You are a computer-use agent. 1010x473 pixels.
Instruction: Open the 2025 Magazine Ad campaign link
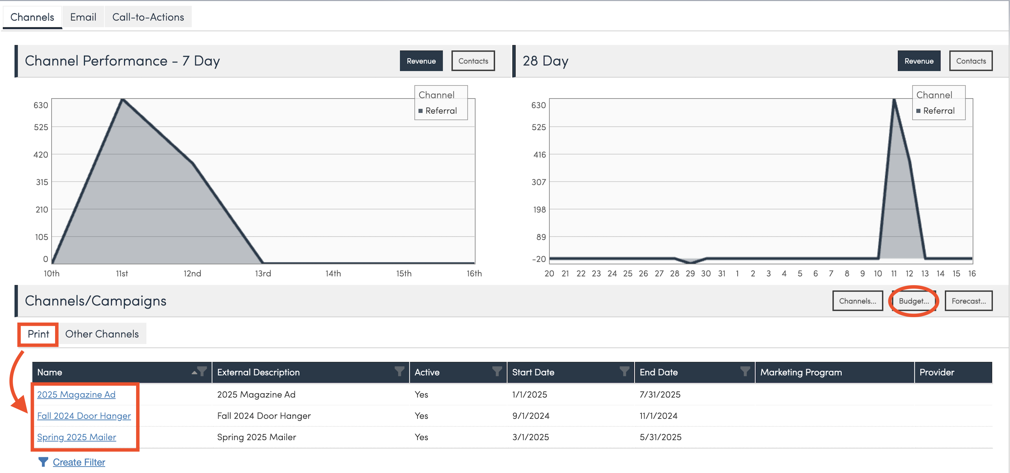[x=76, y=394]
